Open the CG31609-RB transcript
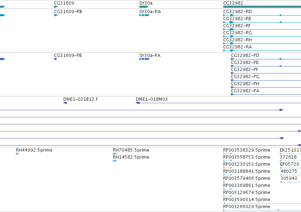Image resolution: width=301 pixels, height=212 pixels. pos(68,12)
